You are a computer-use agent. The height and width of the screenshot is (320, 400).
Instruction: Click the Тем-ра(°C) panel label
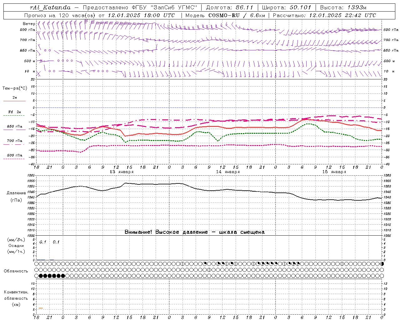(x=15, y=88)
